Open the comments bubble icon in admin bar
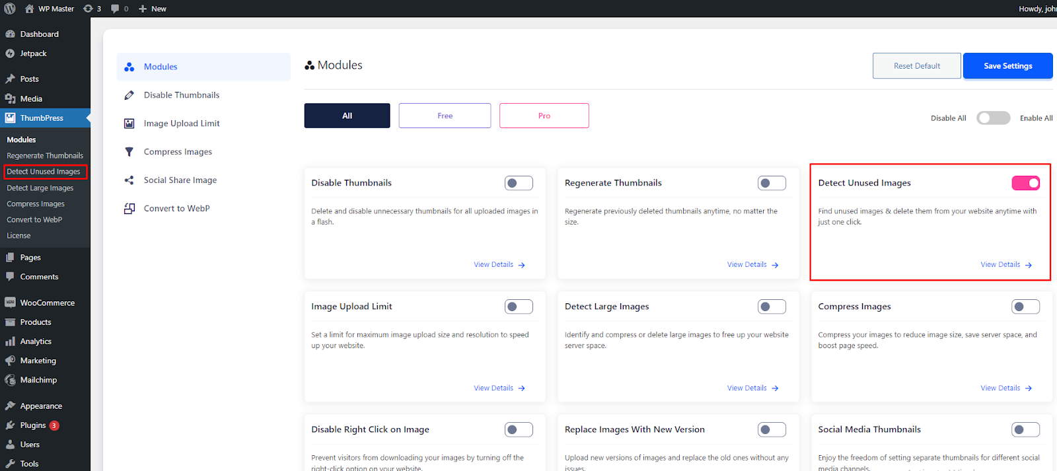The width and height of the screenshot is (1057, 471). pyautogui.click(x=116, y=9)
